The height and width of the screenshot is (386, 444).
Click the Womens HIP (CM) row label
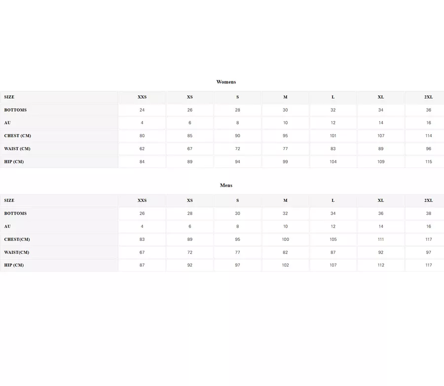pyautogui.click(x=14, y=162)
